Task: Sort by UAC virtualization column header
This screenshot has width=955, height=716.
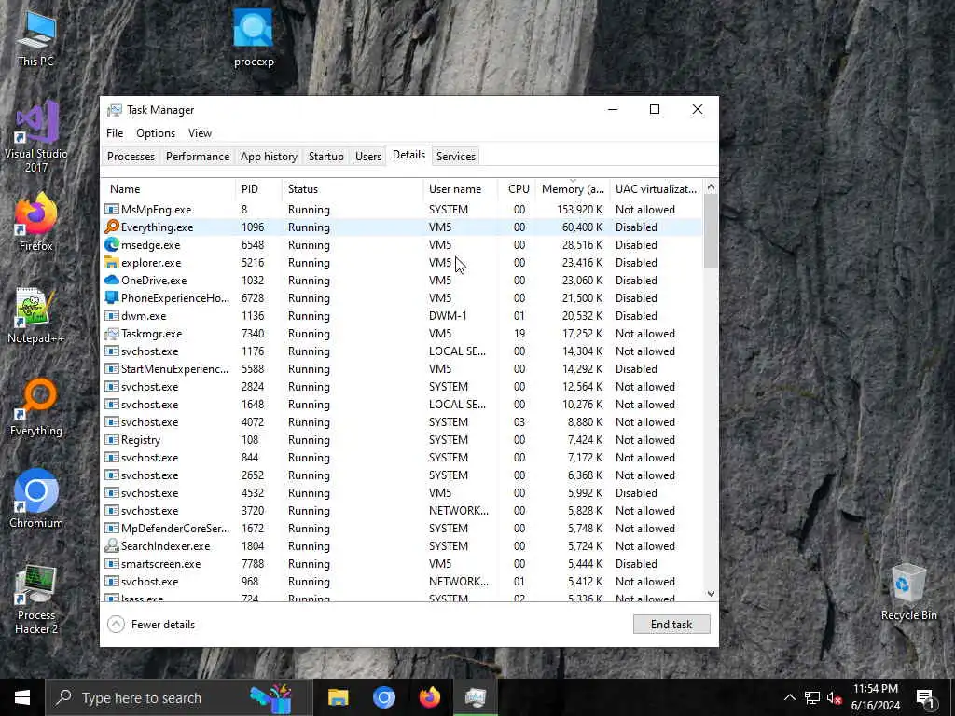Action: (x=656, y=189)
